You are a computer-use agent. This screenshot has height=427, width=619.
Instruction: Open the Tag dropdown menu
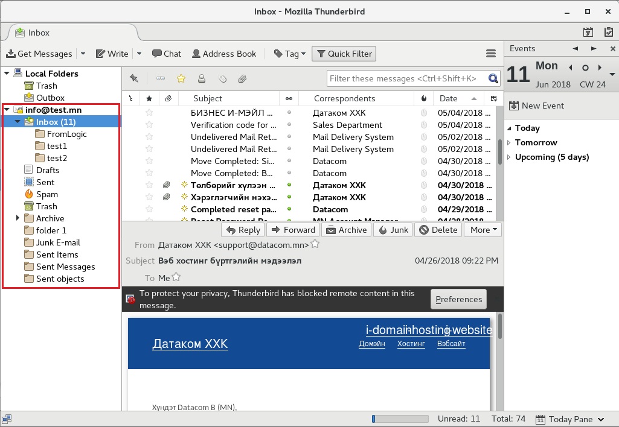[x=290, y=54]
